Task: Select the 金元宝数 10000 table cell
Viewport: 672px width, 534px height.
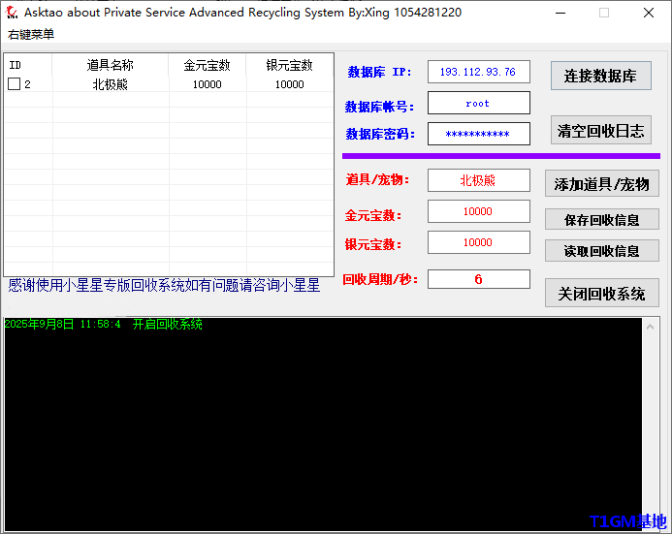Action: click(x=207, y=84)
